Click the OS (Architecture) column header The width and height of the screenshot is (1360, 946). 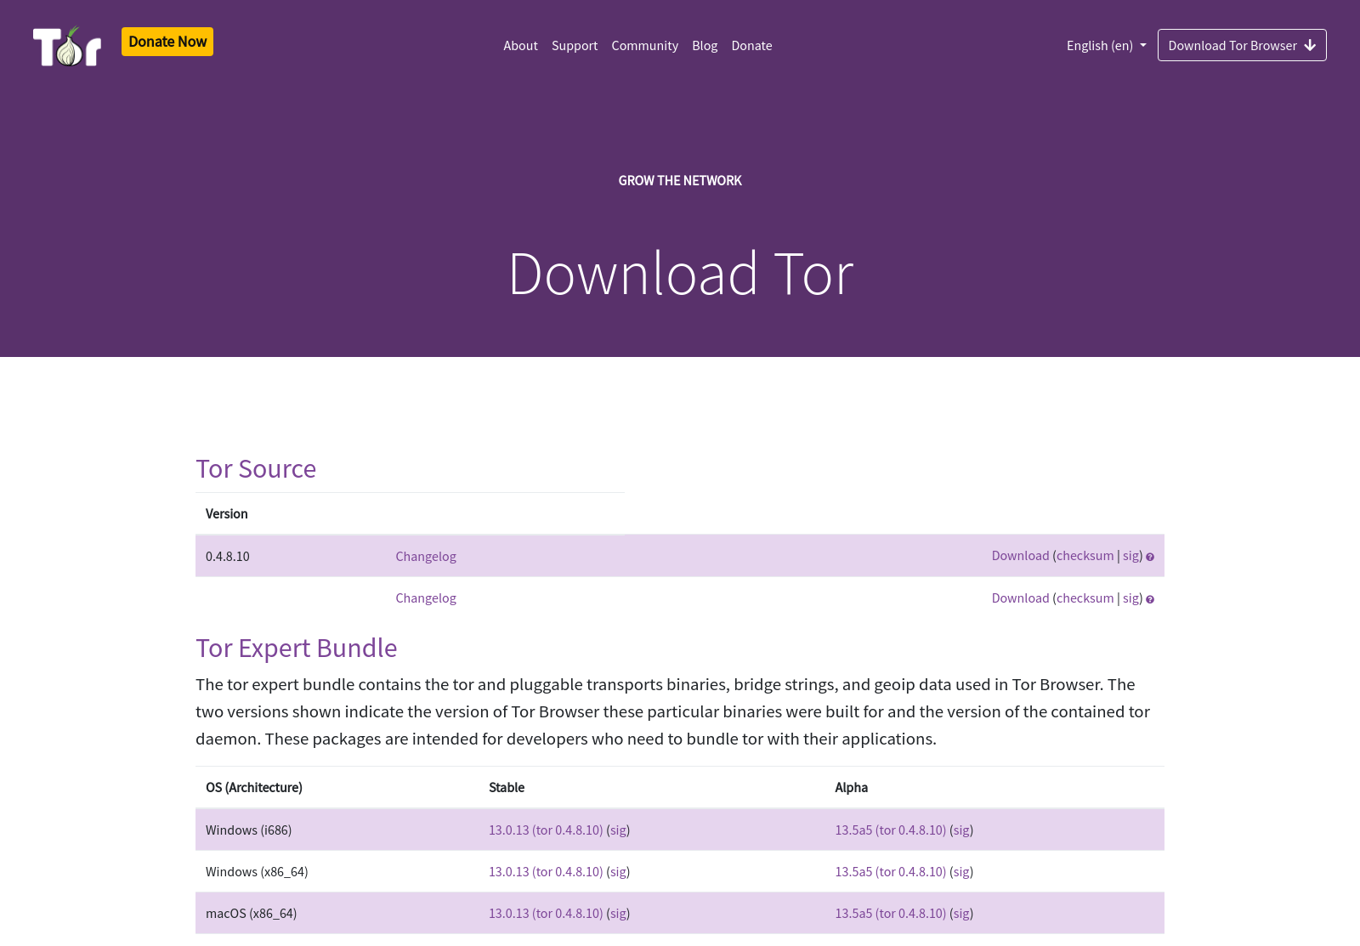point(254,788)
